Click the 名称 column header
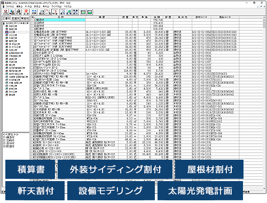The width and height of the screenshot is (267, 203). click(x=60, y=17)
